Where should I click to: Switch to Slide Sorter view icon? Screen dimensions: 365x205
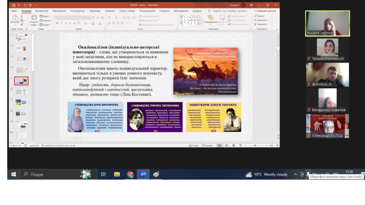tap(227, 146)
